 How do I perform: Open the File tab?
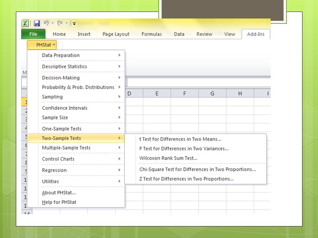33,34
